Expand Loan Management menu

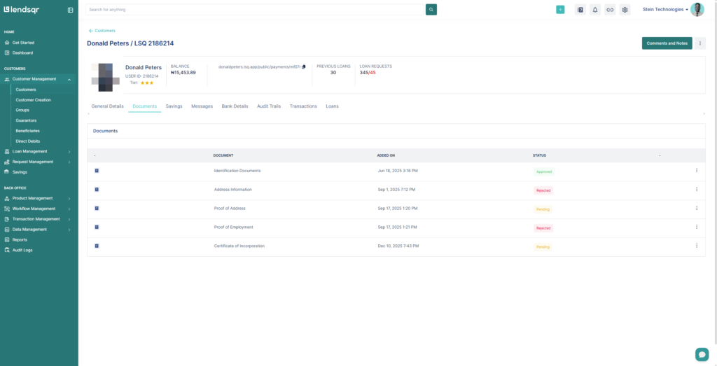(39, 151)
